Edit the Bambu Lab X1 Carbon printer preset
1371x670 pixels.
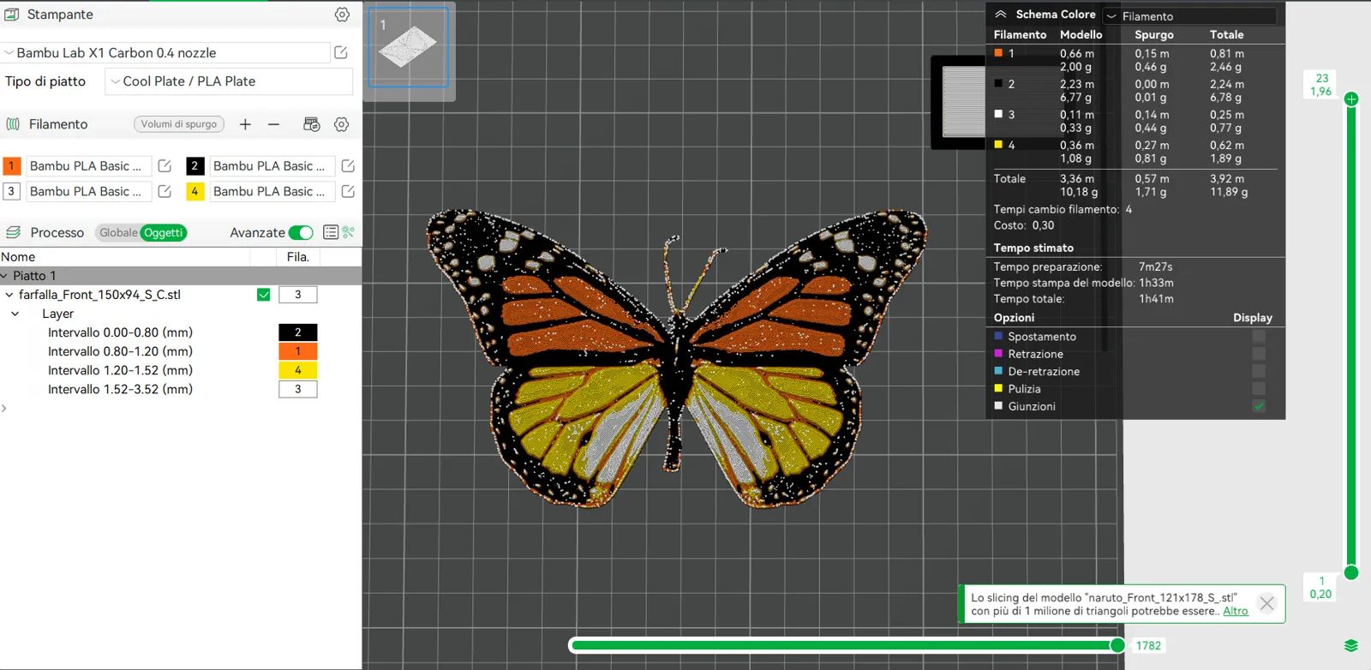pos(341,52)
